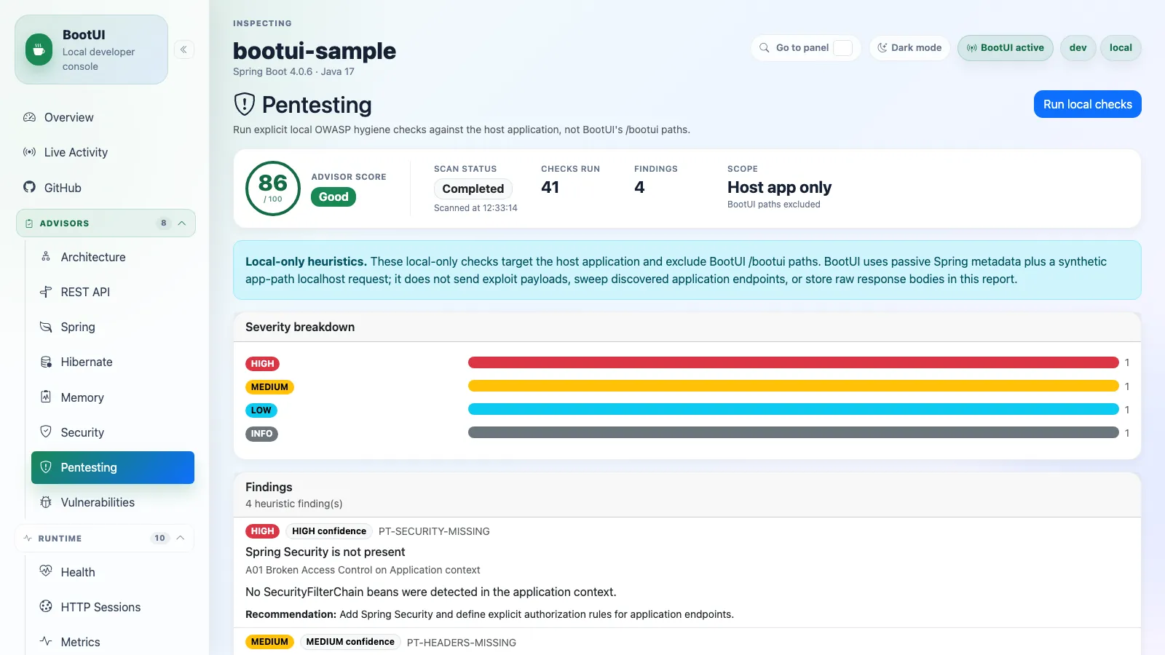Select the Architecture advisor
Viewport: 1165px width, 655px height.
coord(113,257)
